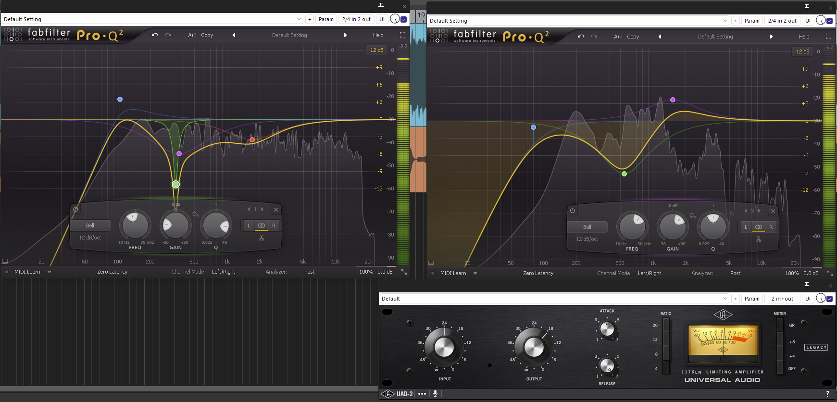This screenshot has width=837, height=402.
Task: Open band settings gear in right Pro-Q 2
Action: coord(692,215)
